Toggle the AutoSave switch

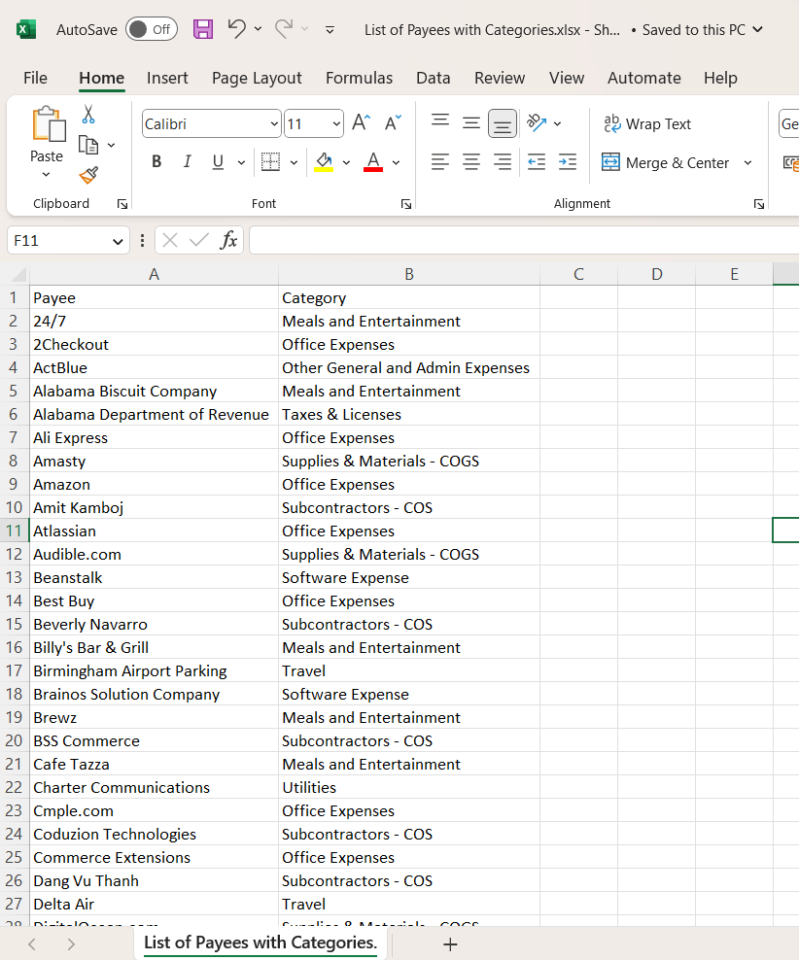click(152, 29)
